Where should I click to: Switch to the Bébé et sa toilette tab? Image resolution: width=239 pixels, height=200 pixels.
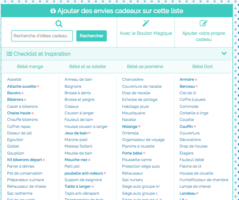pyautogui.click(x=87, y=66)
